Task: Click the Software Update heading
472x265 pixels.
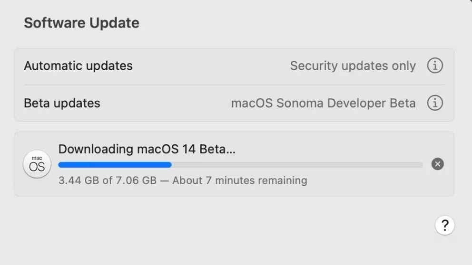Action: pyautogui.click(x=81, y=23)
